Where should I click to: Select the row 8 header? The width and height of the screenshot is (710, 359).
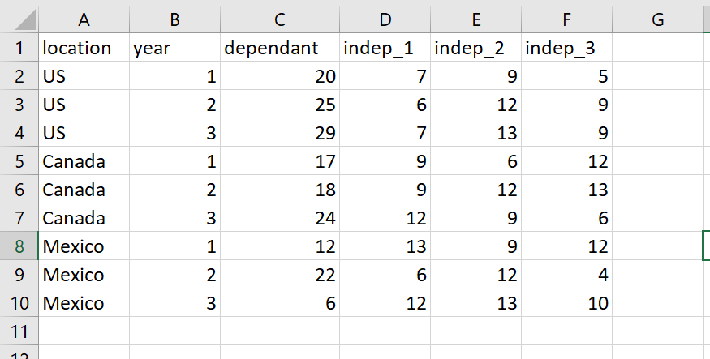point(19,246)
